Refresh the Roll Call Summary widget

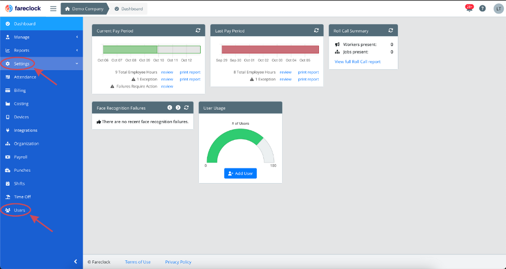click(391, 30)
